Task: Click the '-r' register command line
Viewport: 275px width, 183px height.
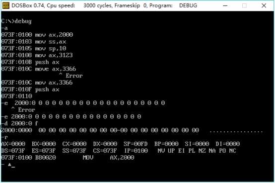Action: [4, 137]
